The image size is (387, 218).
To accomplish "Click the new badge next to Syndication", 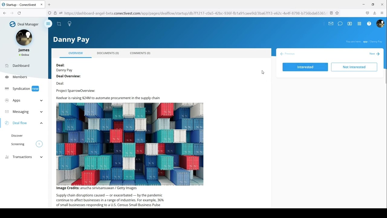I will [x=35, y=89].
